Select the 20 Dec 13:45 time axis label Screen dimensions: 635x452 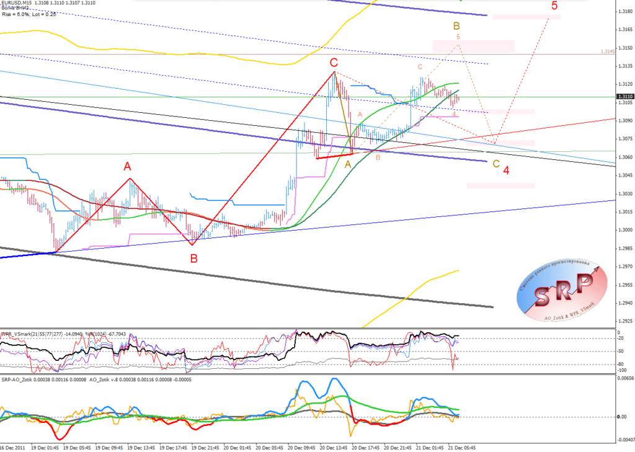tap(332, 448)
